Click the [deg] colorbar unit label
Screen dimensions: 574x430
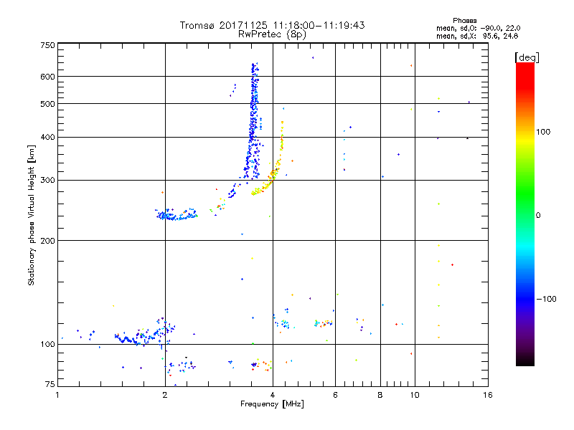click(527, 57)
